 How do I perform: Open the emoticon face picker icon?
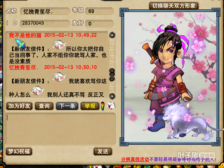(111, 106)
